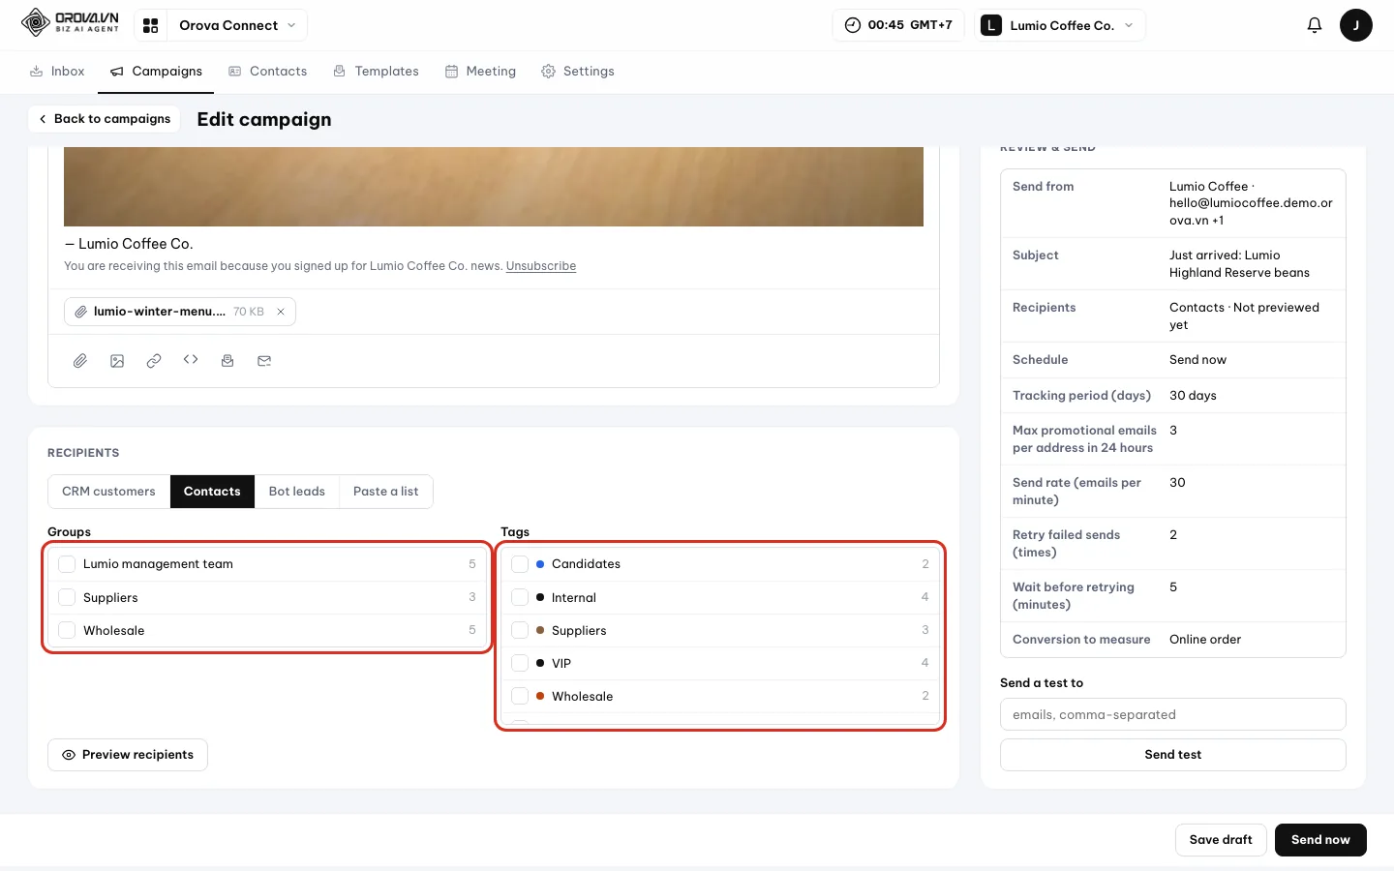Open Contacts in the top navigation
Image resolution: width=1394 pixels, height=871 pixels.
[267, 72]
